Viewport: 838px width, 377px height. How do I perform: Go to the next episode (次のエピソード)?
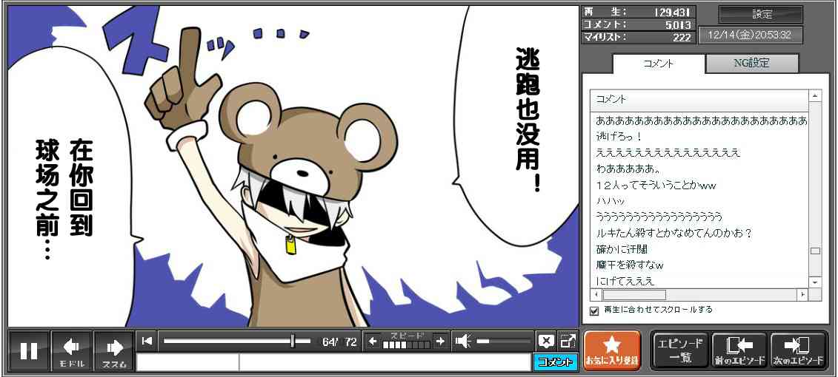pos(798,350)
